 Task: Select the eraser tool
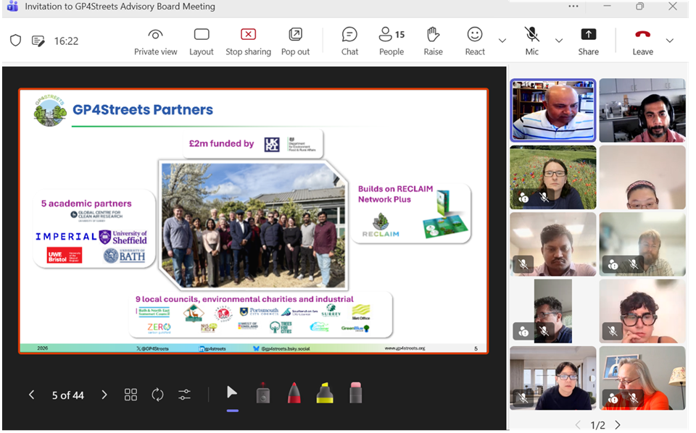(x=355, y=393)
